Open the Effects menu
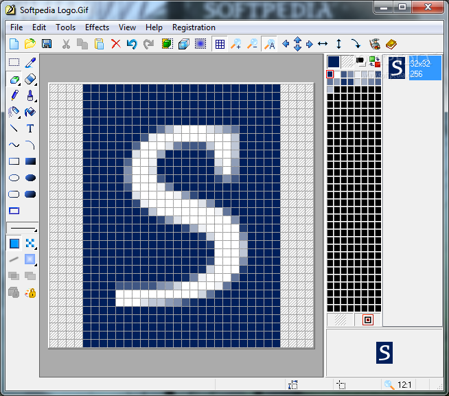Screen dimensions: 449x396 [x=97, y=27]
